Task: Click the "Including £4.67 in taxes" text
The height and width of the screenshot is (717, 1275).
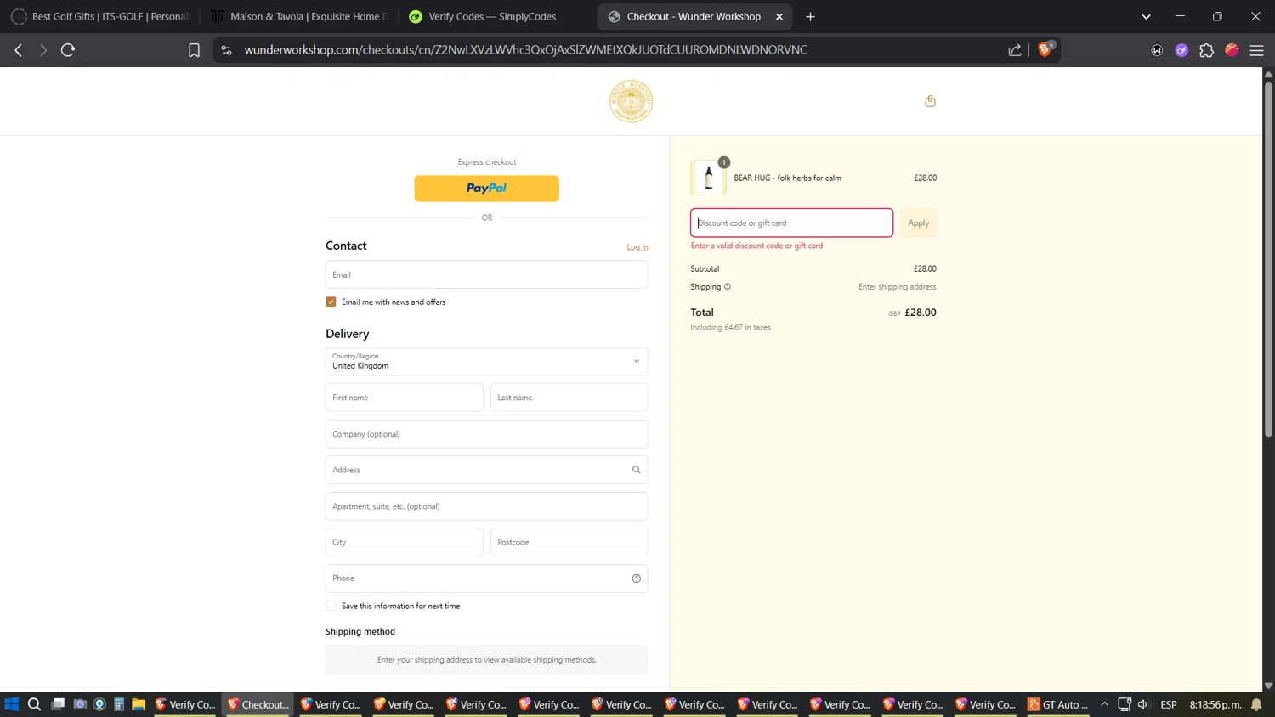Action: coord(730,327)
